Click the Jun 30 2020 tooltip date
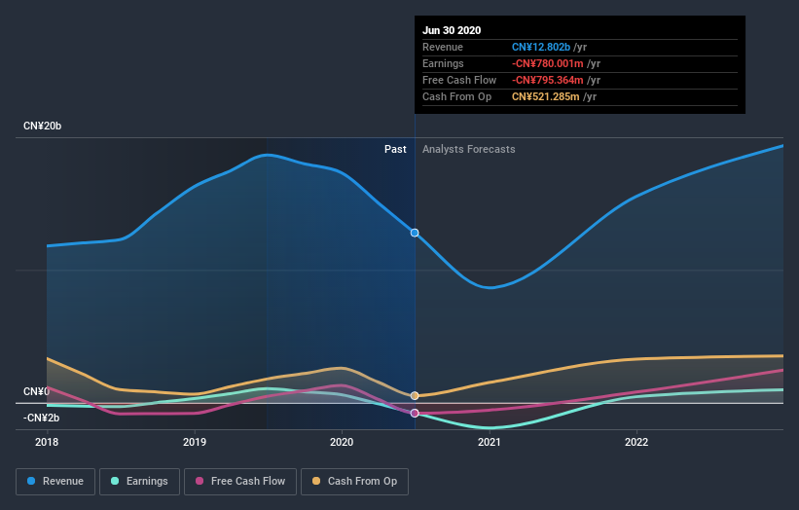This screenshot has width=799, height=510. [x=452, y=30]
